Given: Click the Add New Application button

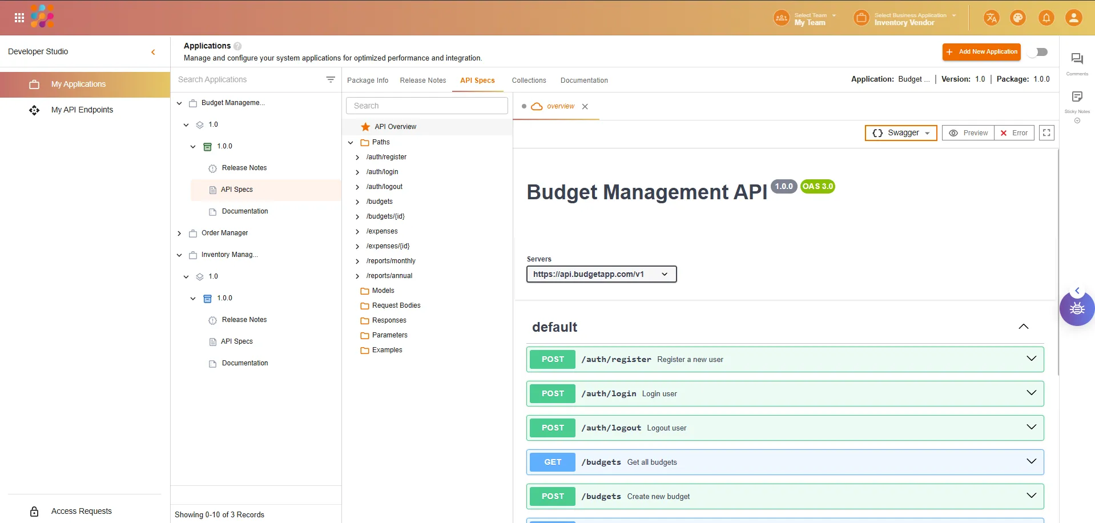Looking at the screenshot, I should pyautogui.click(x=981, y=52).
